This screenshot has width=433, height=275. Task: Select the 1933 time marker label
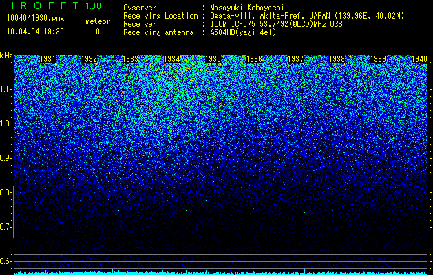pos(130,59)
